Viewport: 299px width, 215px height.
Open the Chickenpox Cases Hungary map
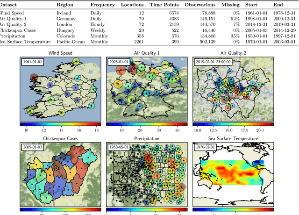click(x=60, y=174)
